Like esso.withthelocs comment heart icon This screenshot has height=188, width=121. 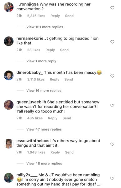pyautogui.click(x=112, y=144)
